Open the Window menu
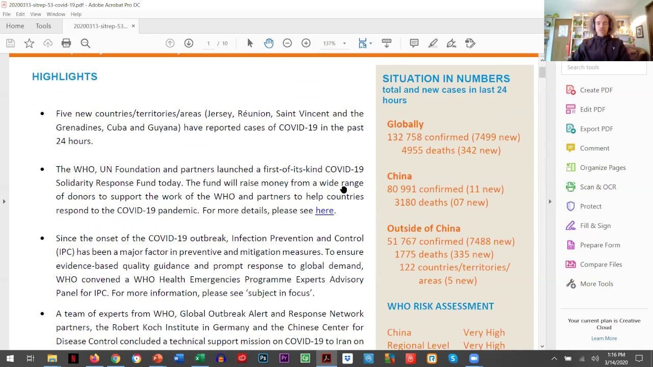 [x=56, y=14]
